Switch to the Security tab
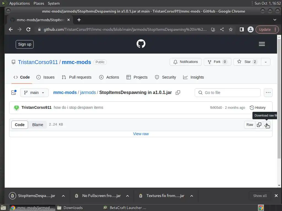 click(166, 77)
